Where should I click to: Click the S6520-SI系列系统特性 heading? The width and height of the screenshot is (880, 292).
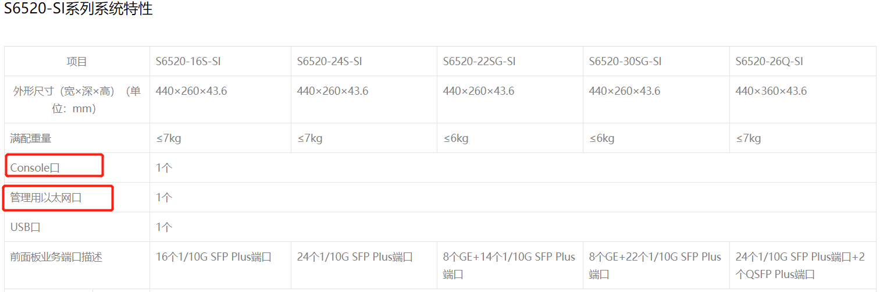pyautogui.click(x=79, y=9)
